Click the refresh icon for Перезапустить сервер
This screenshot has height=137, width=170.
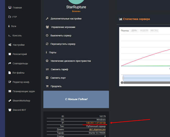(47, 44)
